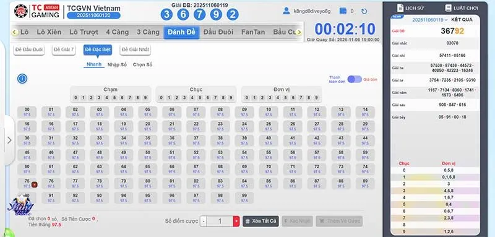Select number 45 in grid
Viewport: 495px width, 237px height.
pos(27,155)
